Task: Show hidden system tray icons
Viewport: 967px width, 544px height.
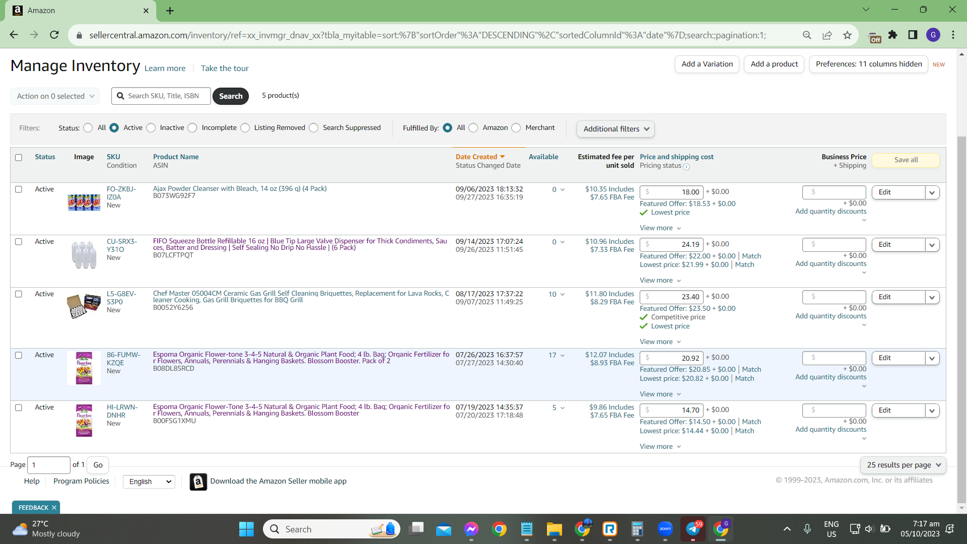Action: [787, 529]
